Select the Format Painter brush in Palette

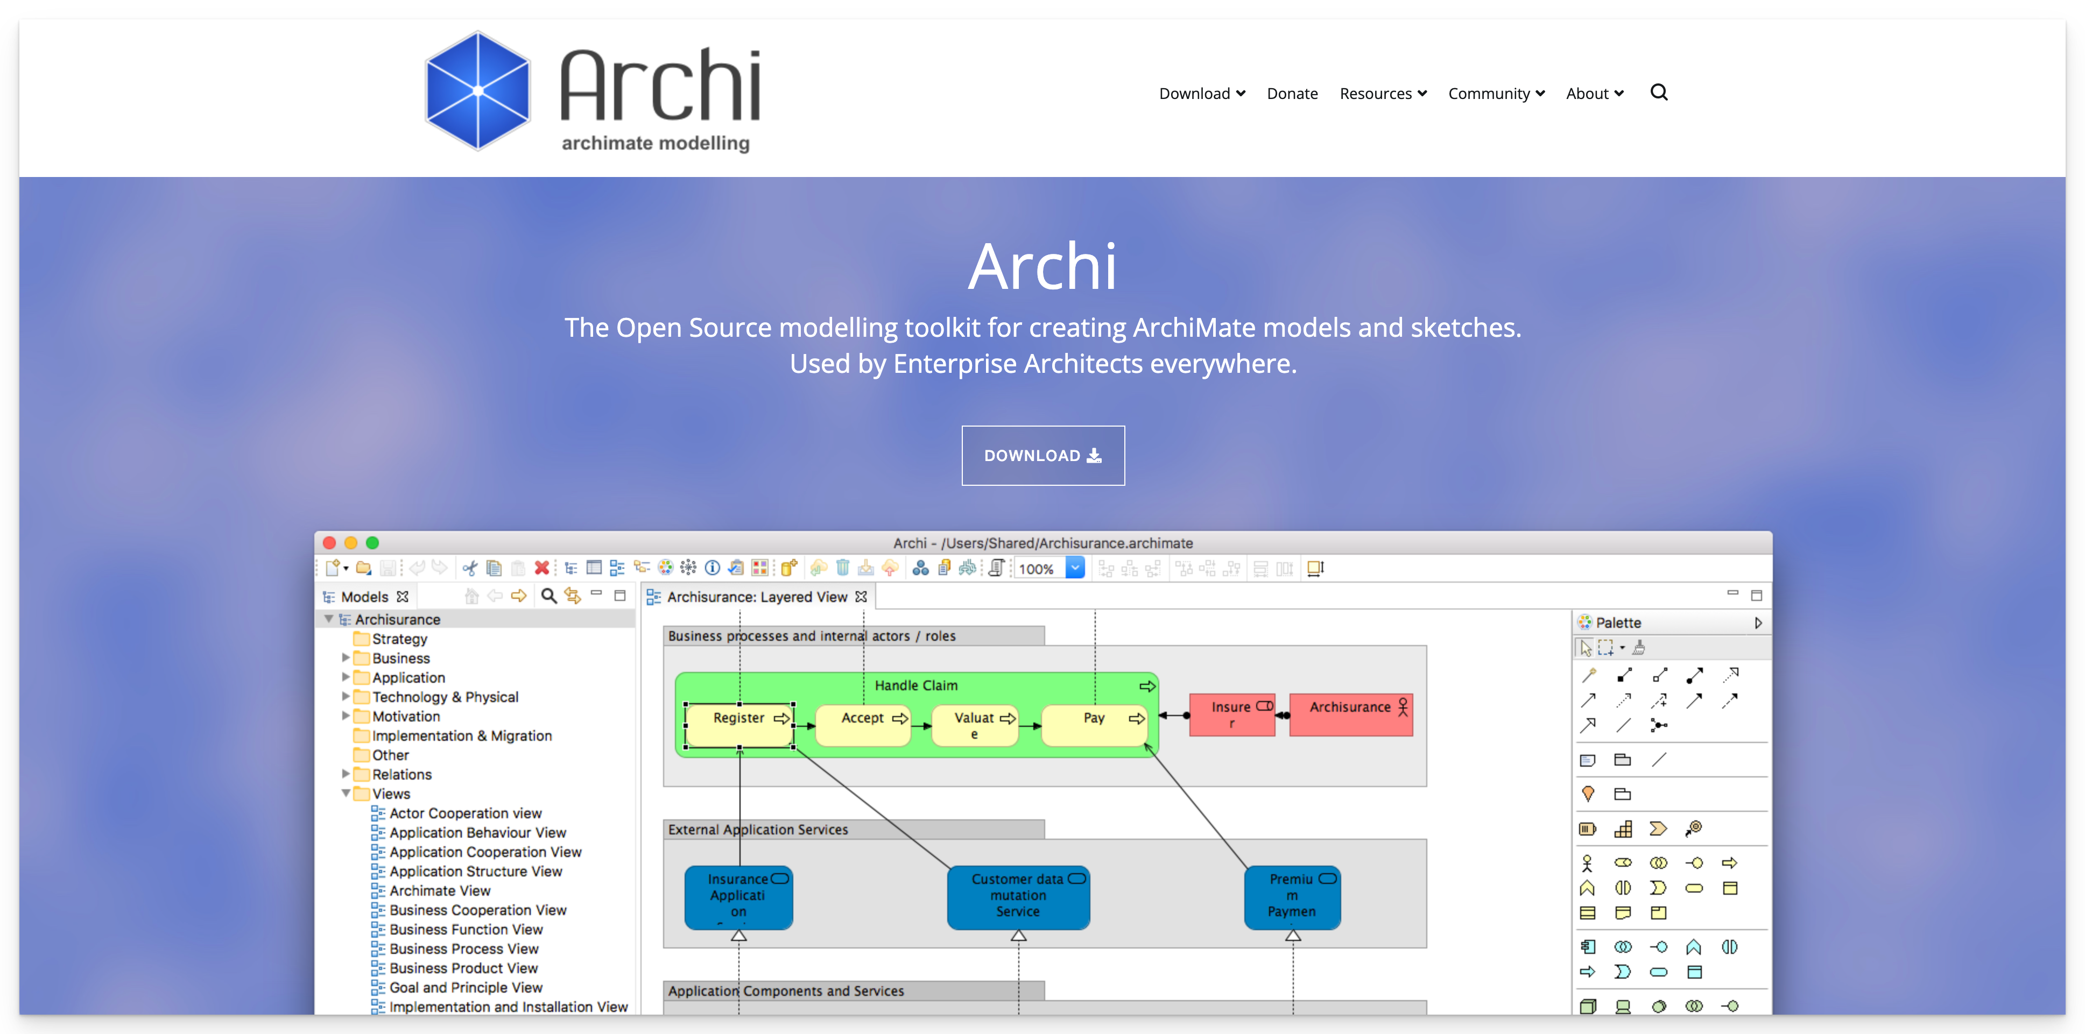[x=1639, y=647]
